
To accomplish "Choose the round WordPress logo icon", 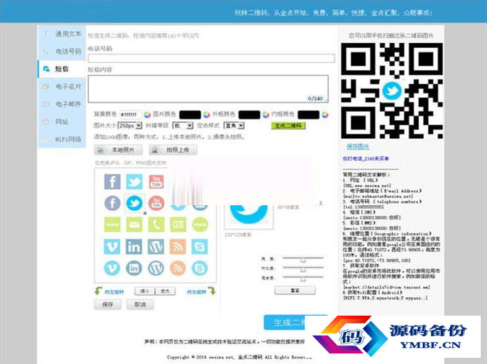I will [x=156, y=268].
